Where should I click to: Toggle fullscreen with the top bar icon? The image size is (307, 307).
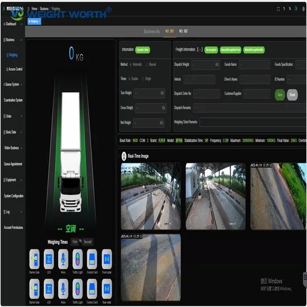coord(279,9)
